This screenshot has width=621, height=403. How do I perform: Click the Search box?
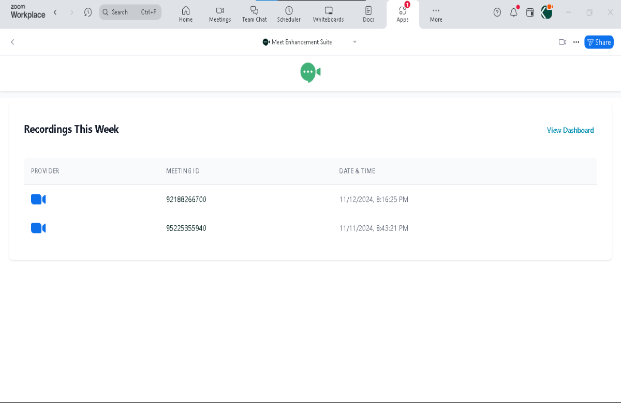(x=130, y=12)
